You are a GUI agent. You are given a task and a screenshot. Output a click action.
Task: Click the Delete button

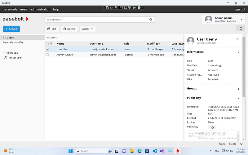click(x=69, y=29)
